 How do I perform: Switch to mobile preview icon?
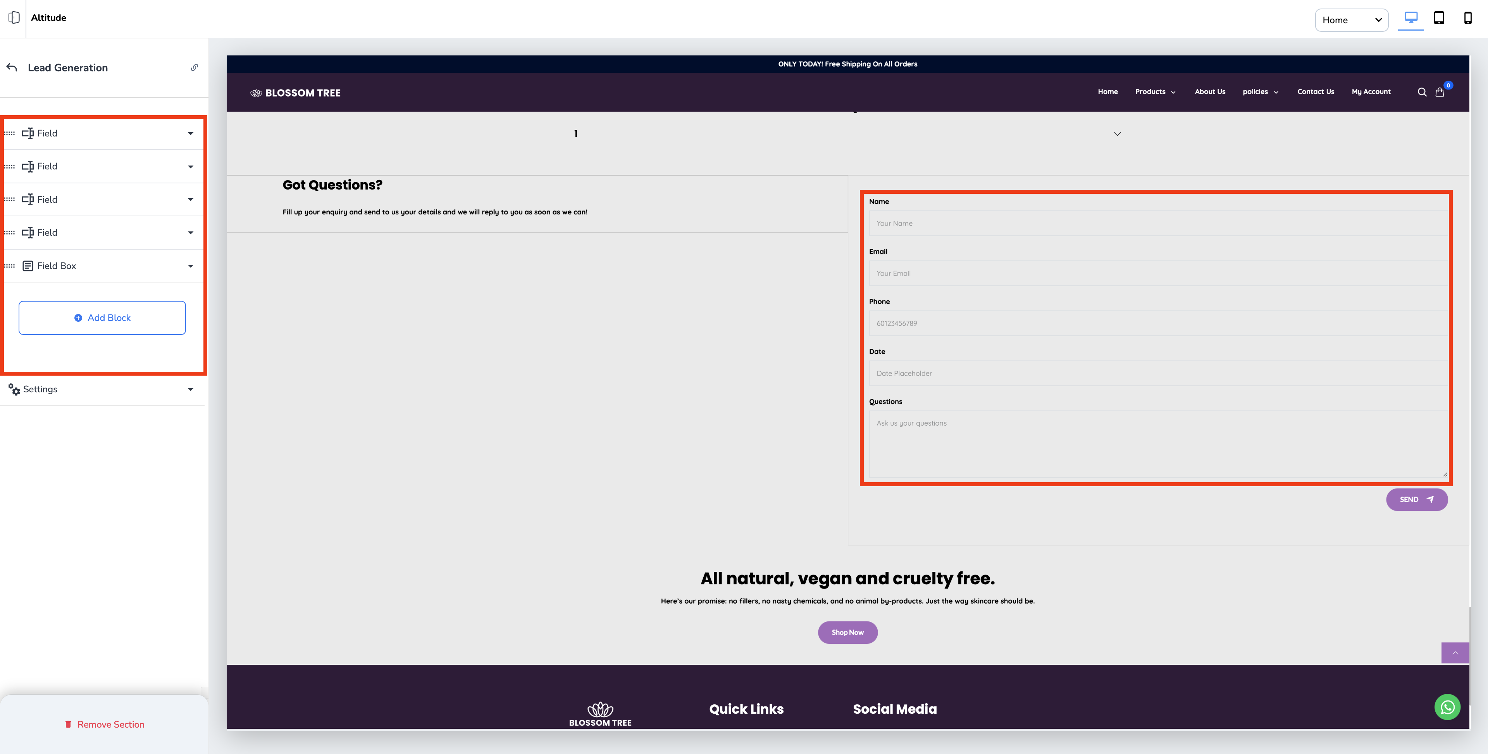[x=1467, y=18]
